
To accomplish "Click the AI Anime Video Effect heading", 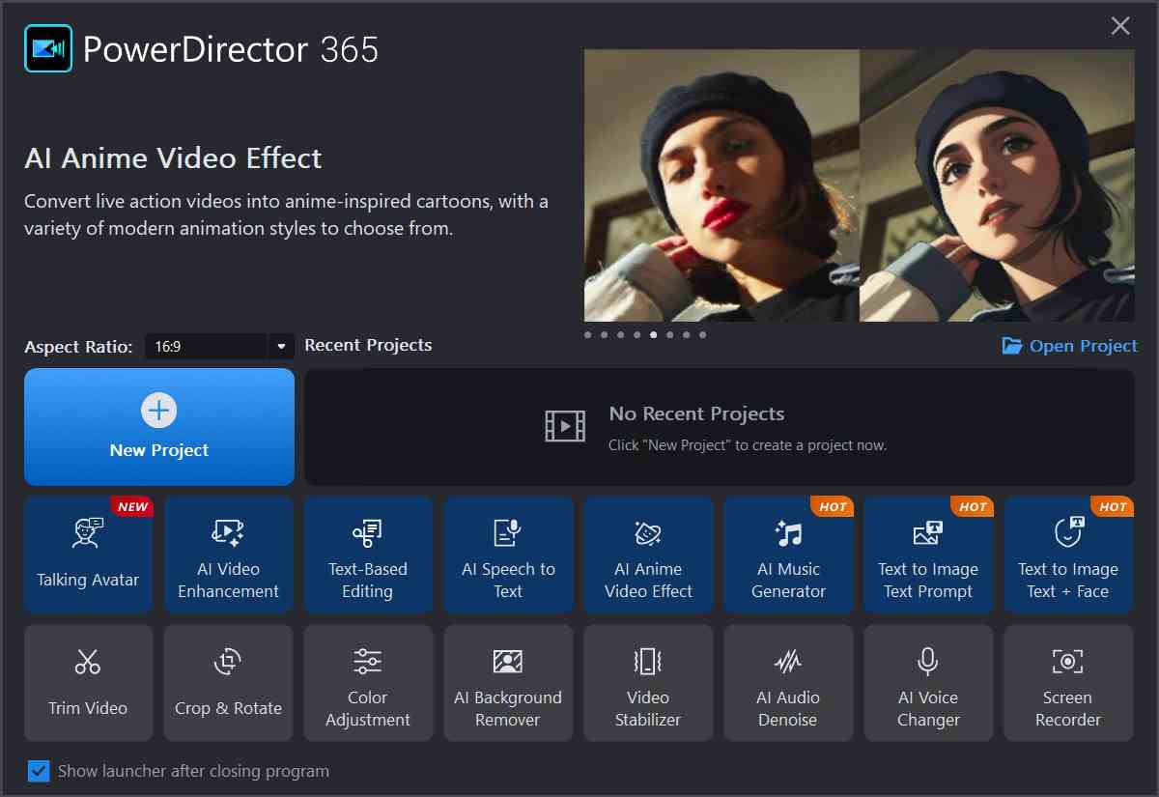I will pos(173,158).
